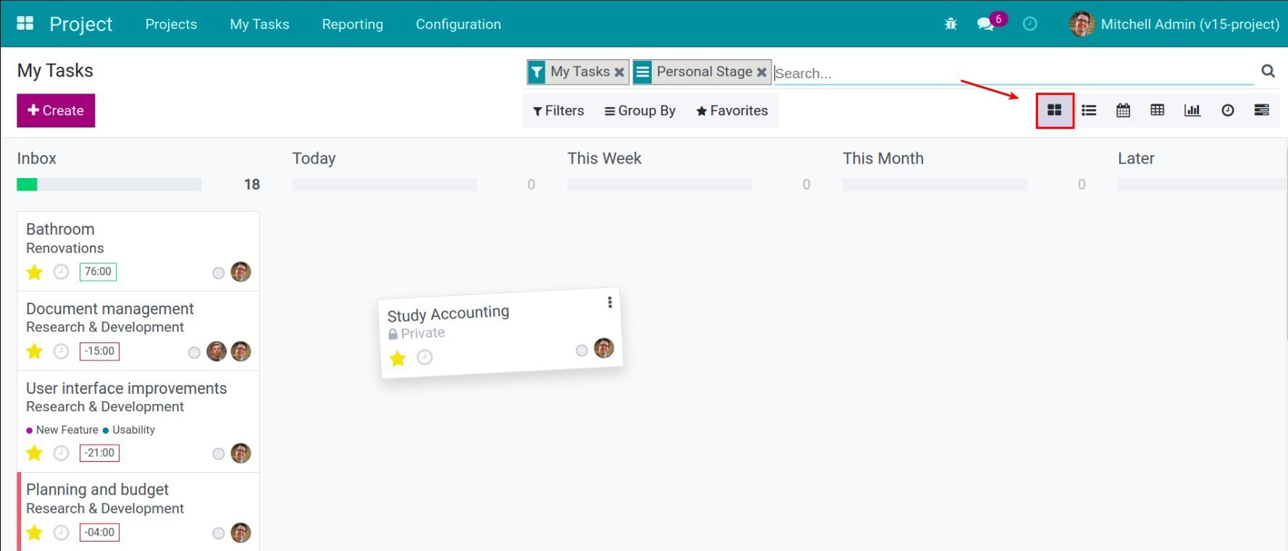Image resolution: width=1288 pixels, height=551 pixels.
Task: Open conversations messages icon
Action: click(985, 24)
